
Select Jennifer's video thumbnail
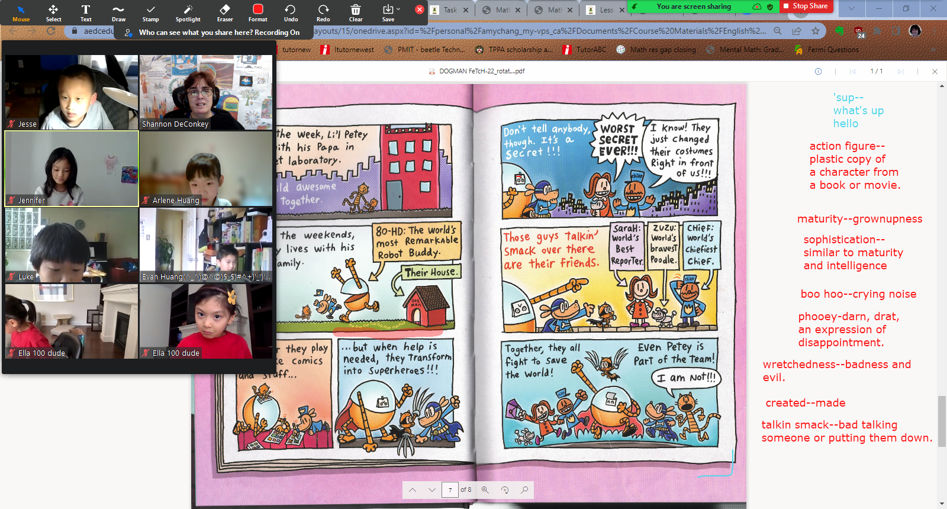(72, 169)
